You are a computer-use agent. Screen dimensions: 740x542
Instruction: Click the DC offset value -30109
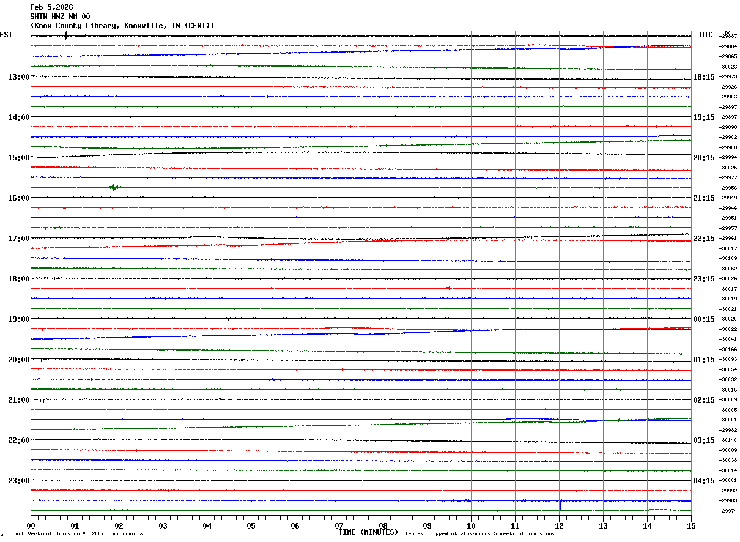(x=728, y=258)
